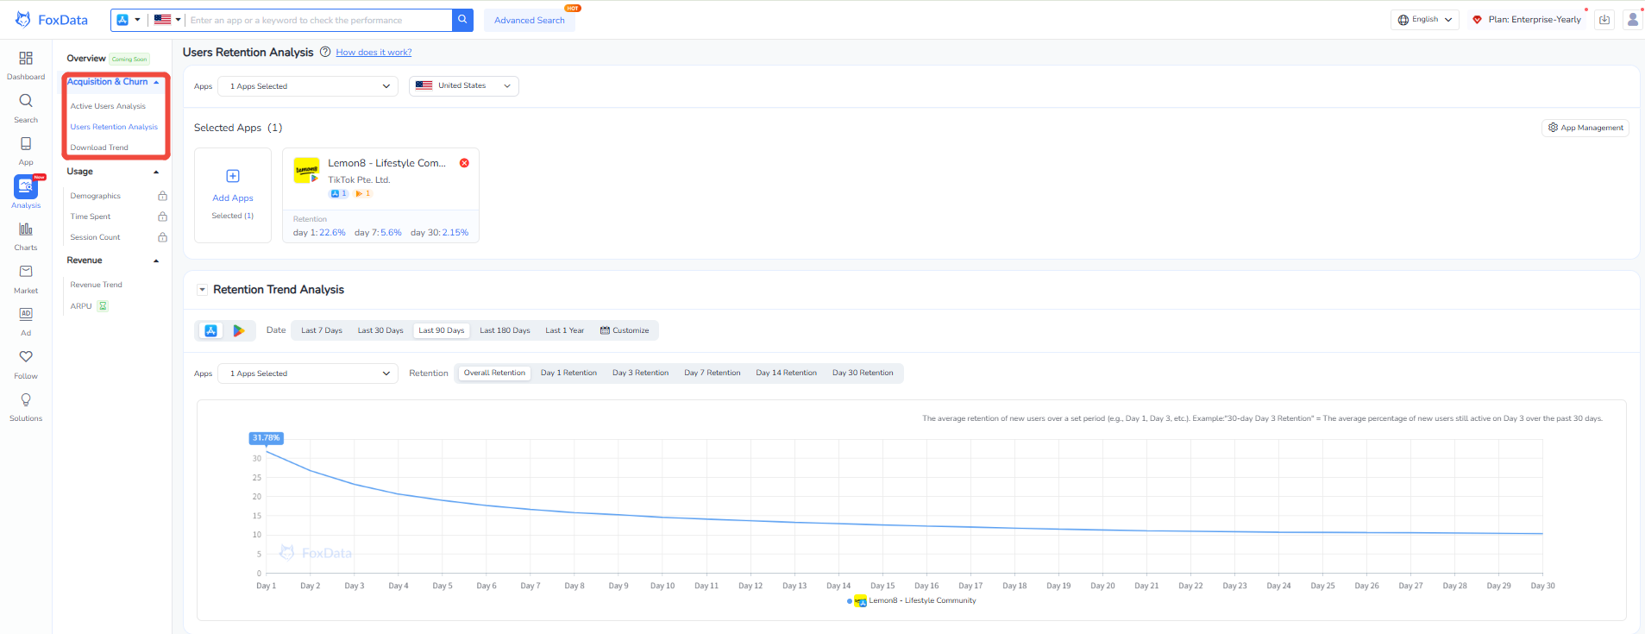The image size is (1645, 634).
Task: Open United States country dropdown
Action: coord(464,85)
